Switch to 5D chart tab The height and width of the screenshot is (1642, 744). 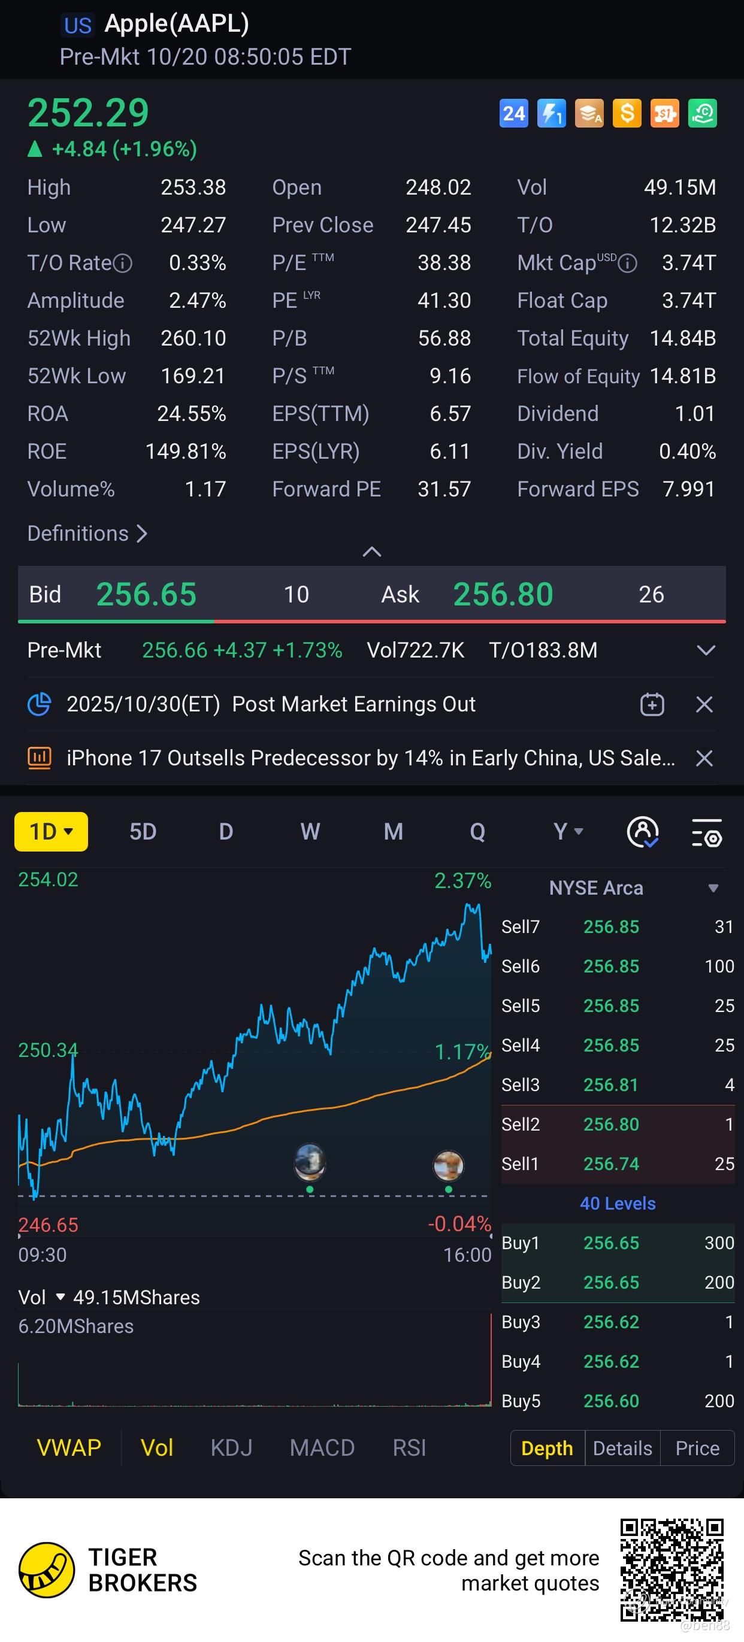tap(143, 832)
